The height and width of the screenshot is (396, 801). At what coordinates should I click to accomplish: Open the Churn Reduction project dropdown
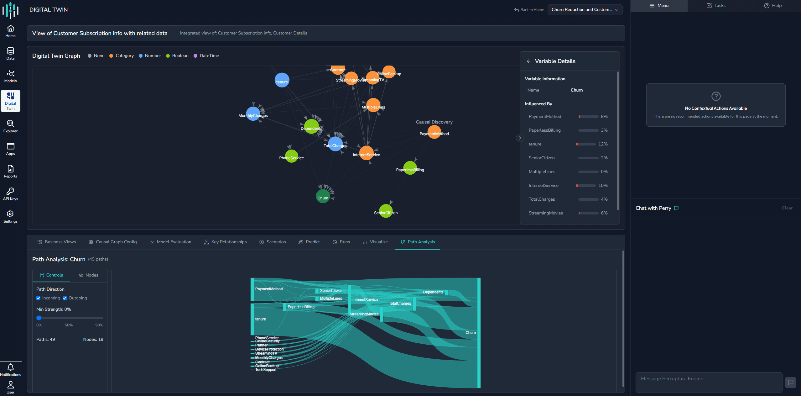click(585, 10)
